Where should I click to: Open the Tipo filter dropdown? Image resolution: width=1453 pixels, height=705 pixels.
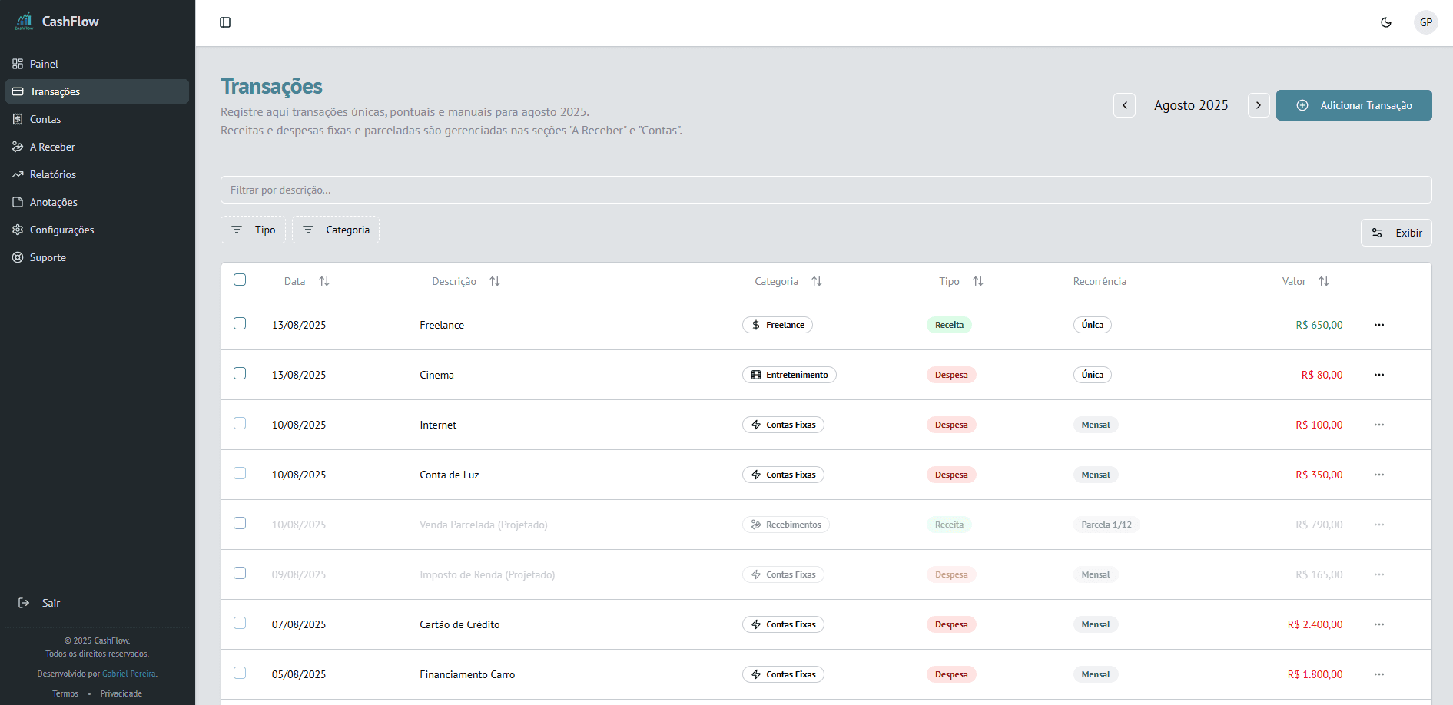(x=253, y=230)
